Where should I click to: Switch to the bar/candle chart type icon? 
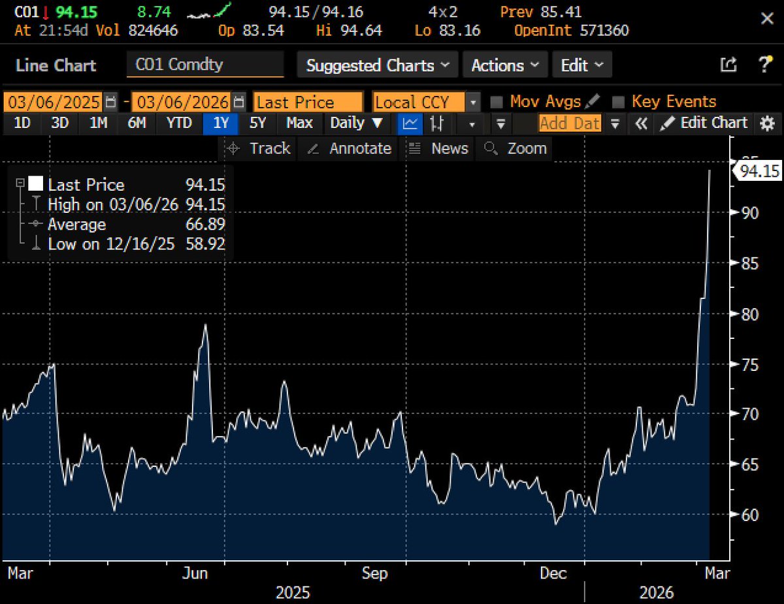point(437,123)
